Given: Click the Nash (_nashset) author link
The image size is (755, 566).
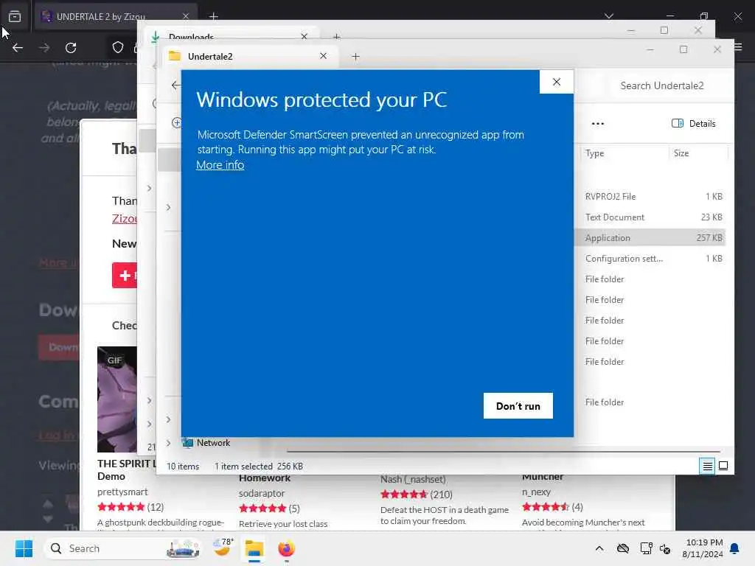Looking at the screenshot, I should coord(413,479).
